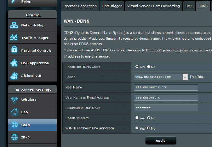The height and width of the screenshot is (147, 212).
Task: Switch to Internet Connection tab
Action: [80, 6]
